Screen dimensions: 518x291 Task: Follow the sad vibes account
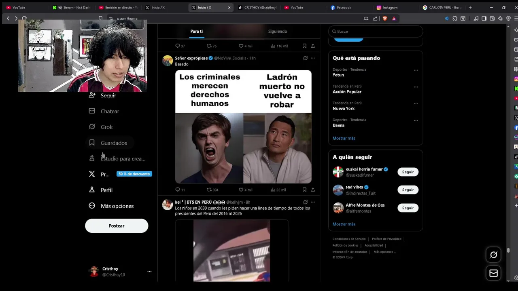coord(408,190)
